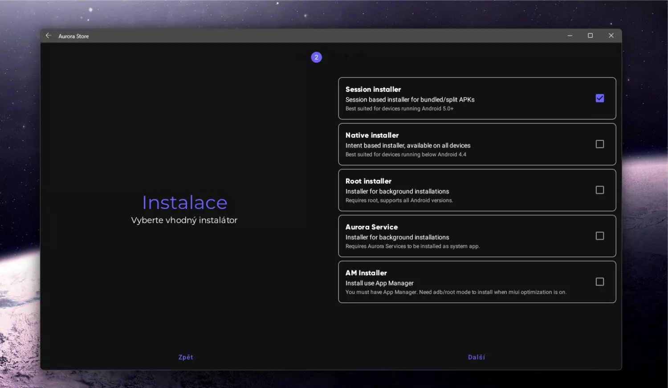Click 'Install use App Manager' description
The height and width of the screenshot is (388, 668).
point(379,283)
